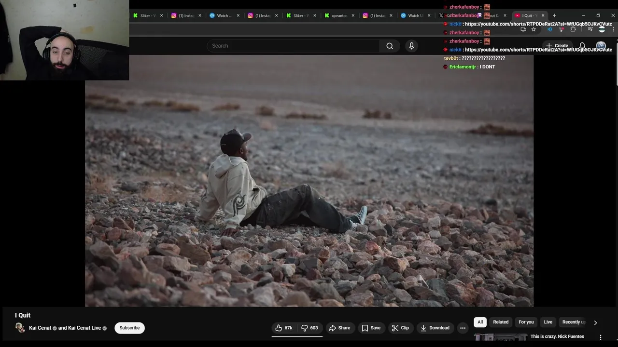This screenshot has width=618, height=347.
Task: Close the I Quit tab
Action: click(543, 15)
